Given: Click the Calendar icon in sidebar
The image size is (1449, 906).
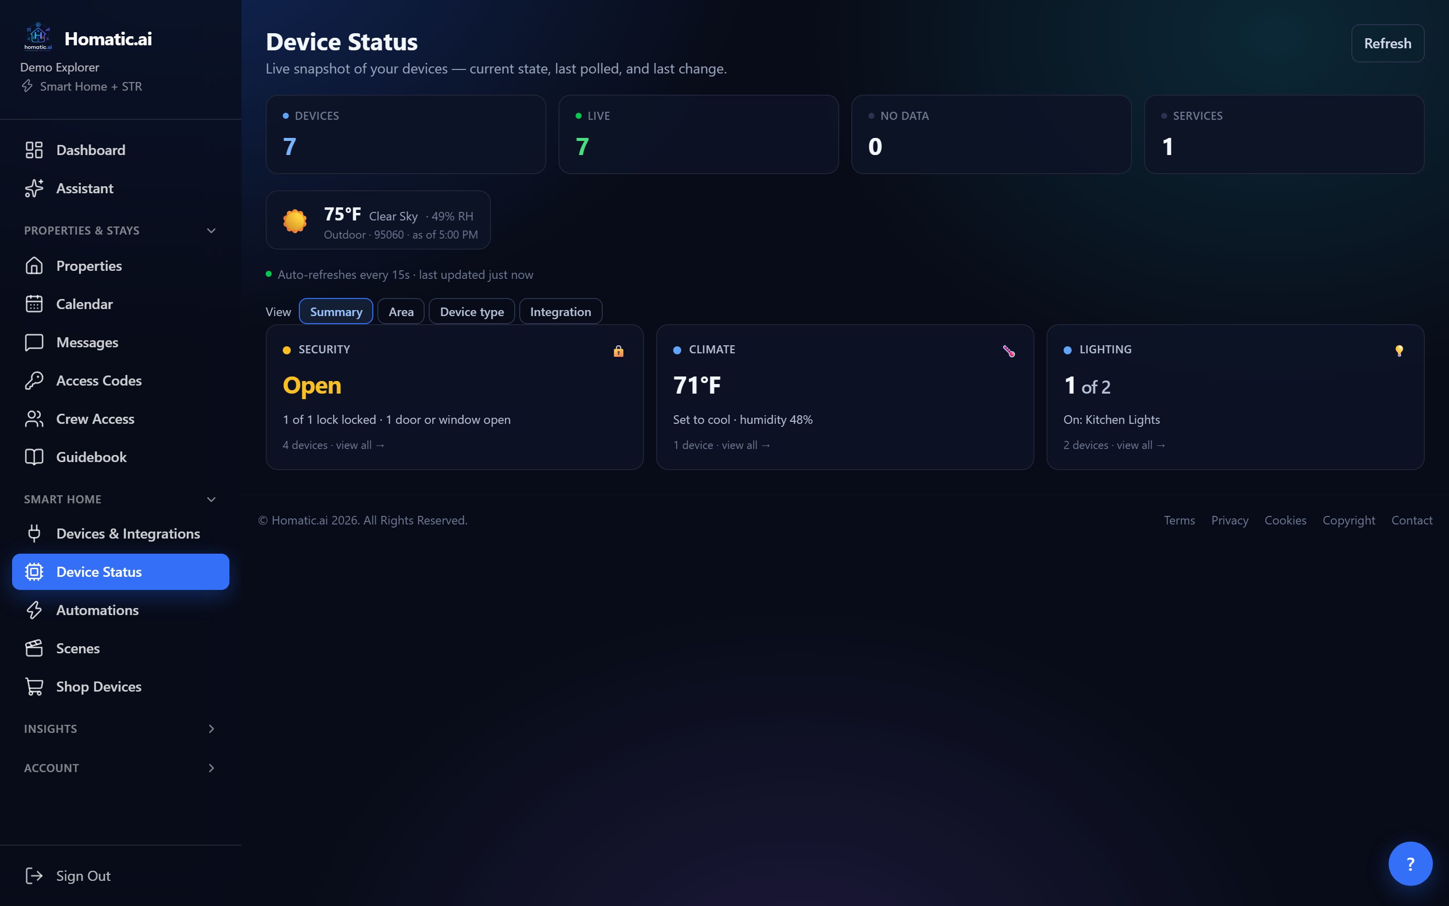Looking at the screenshot, I should (x=34, y=304).
